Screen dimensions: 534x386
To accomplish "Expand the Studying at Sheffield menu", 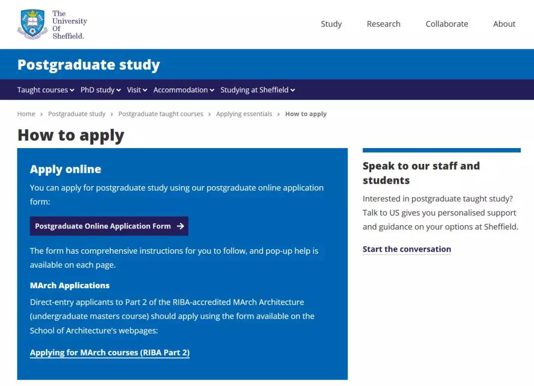I will pos(258,90).
